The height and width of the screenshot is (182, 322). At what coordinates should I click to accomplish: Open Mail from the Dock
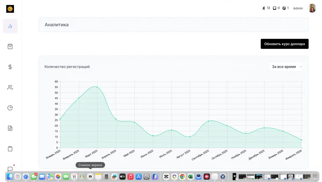pos(42,177)
